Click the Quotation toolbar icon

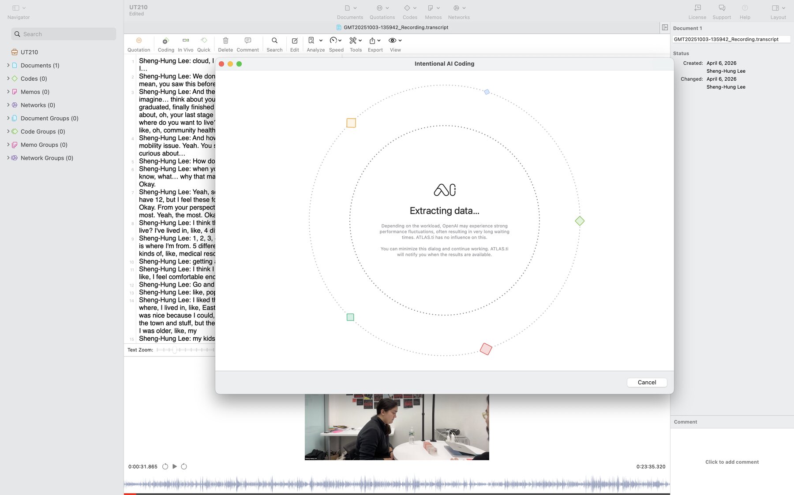(x=139, y=41)
